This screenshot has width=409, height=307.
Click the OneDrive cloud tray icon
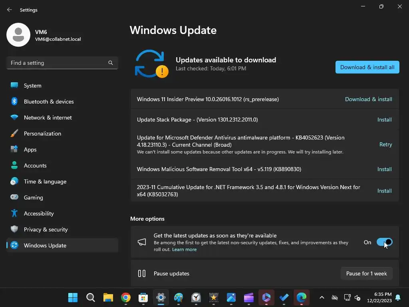pyautogui.click(x=335, y=297)
